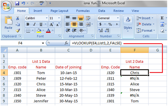Open the Calibri font name dropdown
168x106 pixels.
46,18
